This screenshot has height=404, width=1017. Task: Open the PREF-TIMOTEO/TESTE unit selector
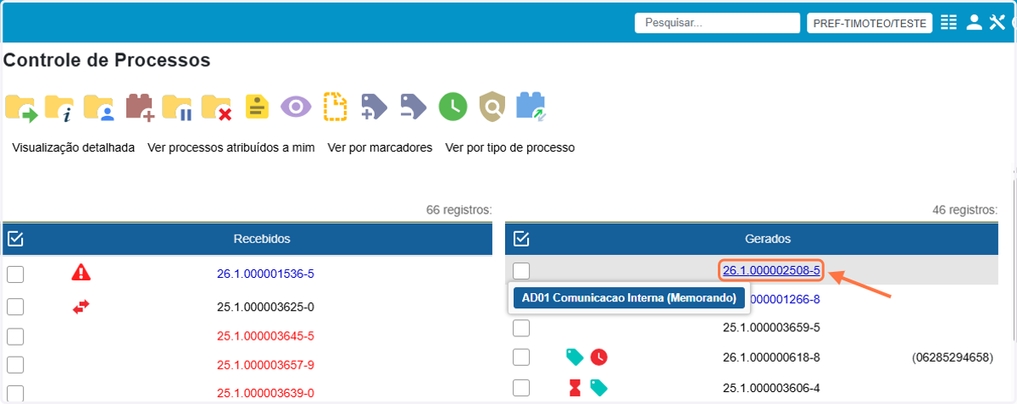870,24
